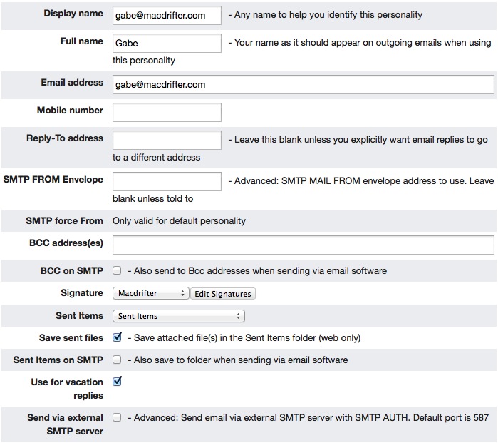
Task: Focus the SMTP FROM Envelope field
Action: click(167, 181)
